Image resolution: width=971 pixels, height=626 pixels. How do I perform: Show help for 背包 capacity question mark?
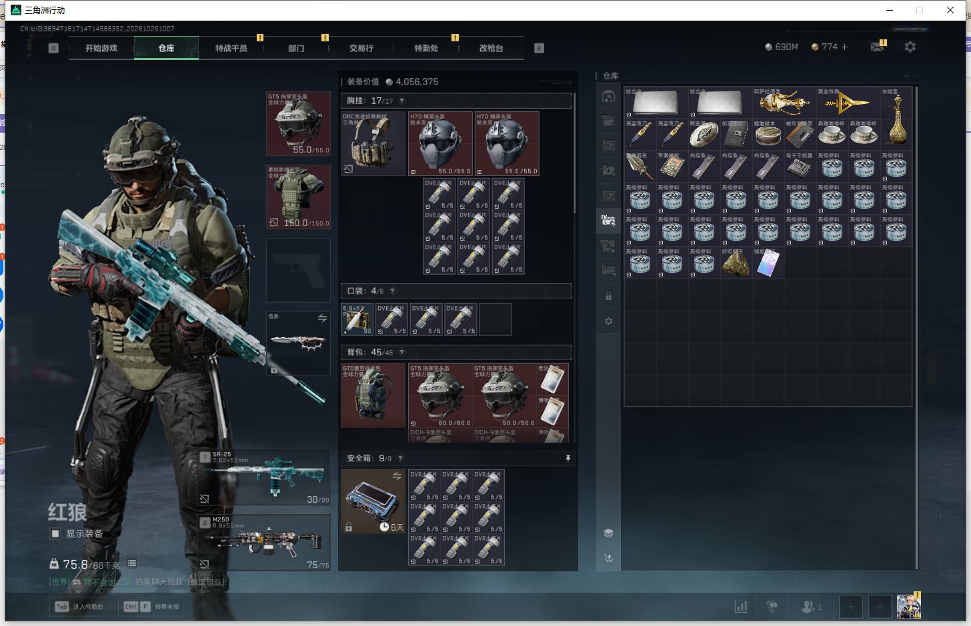coord(401,353)
